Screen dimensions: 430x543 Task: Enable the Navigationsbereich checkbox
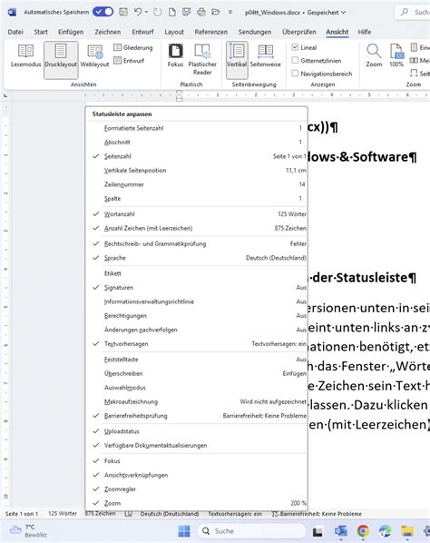295,74
